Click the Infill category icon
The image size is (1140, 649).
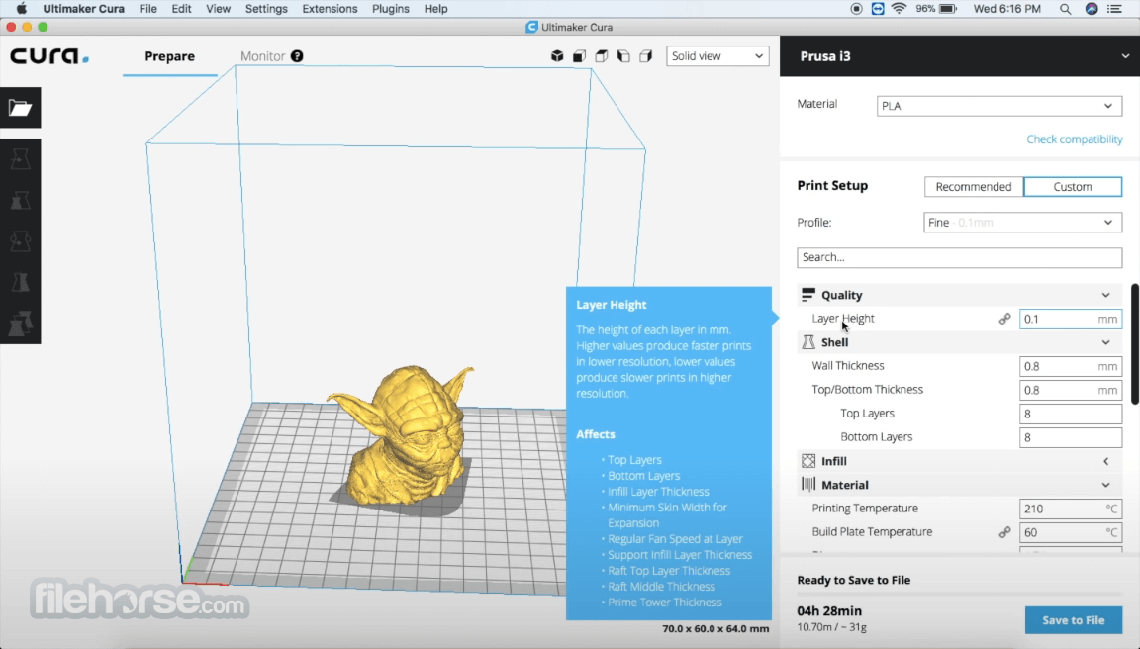[807, 461]
